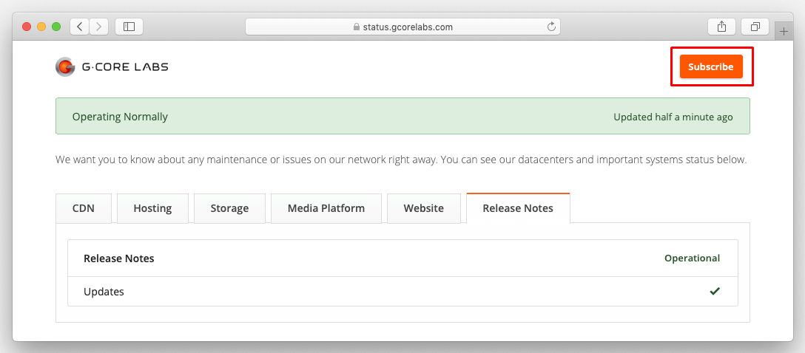The width and height of the screenshot is (805, 353).
Task: Switch to the Website tab
Action: (x=423, y=208)
